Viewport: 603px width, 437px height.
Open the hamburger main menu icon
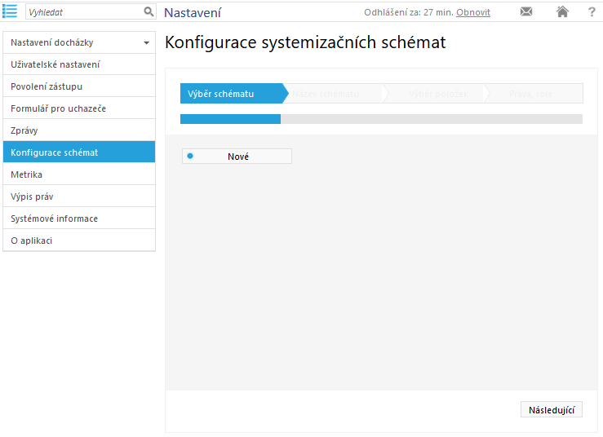[10, 11]
